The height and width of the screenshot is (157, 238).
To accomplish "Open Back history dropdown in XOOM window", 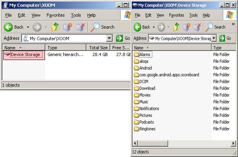I will point(28,27).
